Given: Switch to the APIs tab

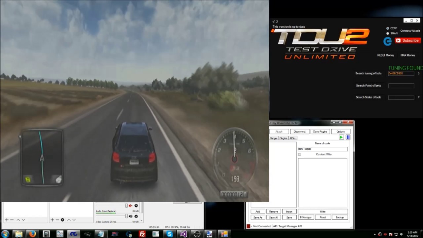Looking at the screenshot, I should coord(292,138).
